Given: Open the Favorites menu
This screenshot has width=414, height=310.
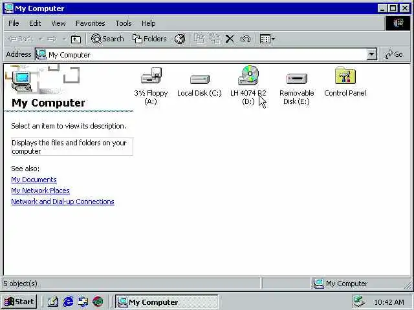Looking at the screenshot, I should click(x=91, y=23).
